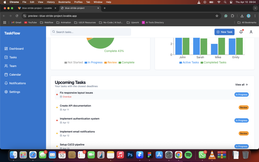Click the Team sidebar icon
Screen dimensions: 259x162
pyautogui.click(x=6, y=66)
